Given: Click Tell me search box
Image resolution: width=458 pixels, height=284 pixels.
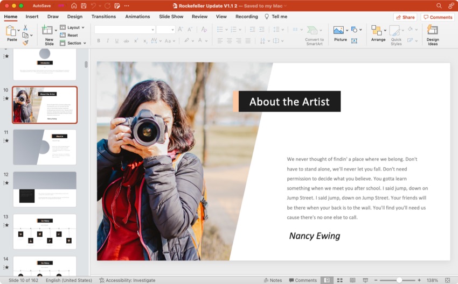Looking at the screenshot, I should [276, 17].
